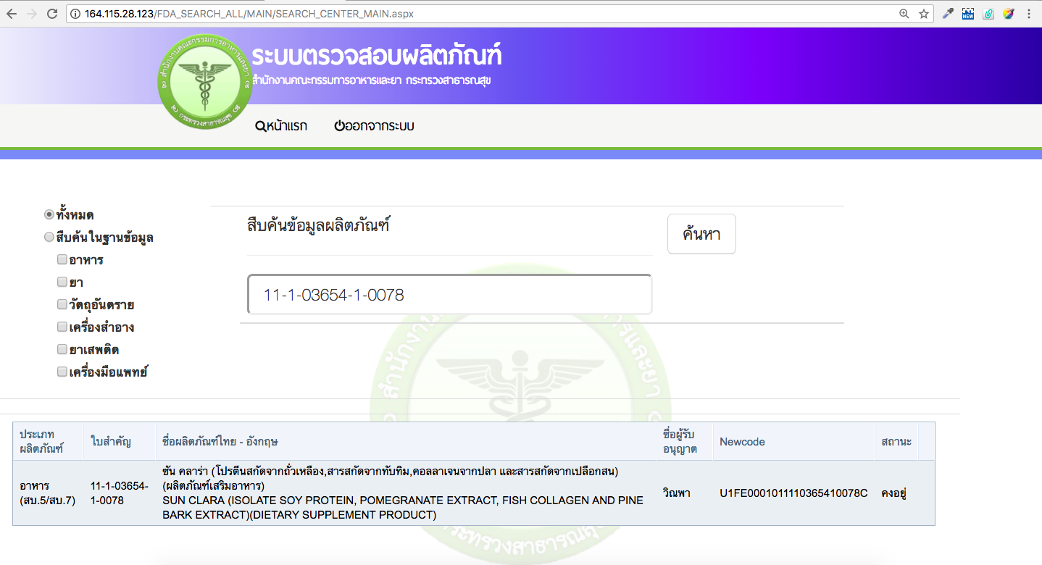Select สืบค้นในฐานข้อมูล radio option

49,237
